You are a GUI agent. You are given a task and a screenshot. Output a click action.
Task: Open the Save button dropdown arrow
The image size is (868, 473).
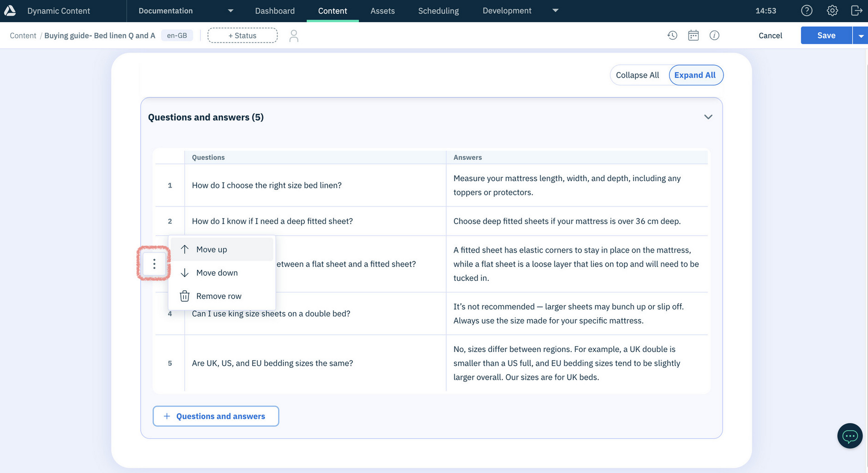[x=861, y=36]
